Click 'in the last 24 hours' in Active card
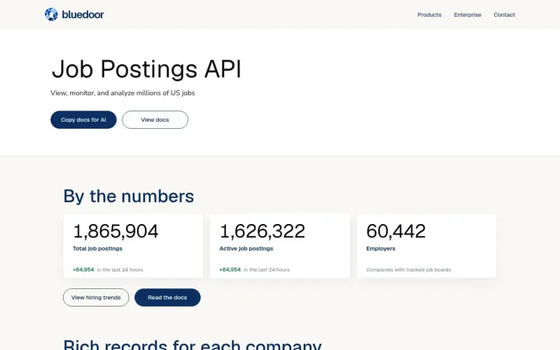Screen dimensions: 560x350 tap(267, 269)
